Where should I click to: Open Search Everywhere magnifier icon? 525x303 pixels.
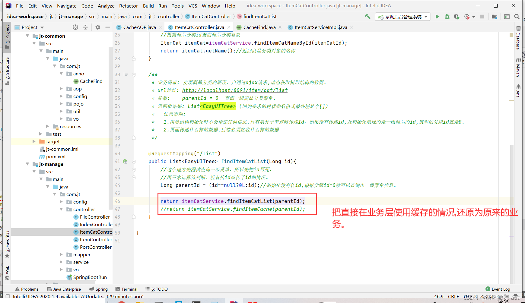tap(517, 17)
